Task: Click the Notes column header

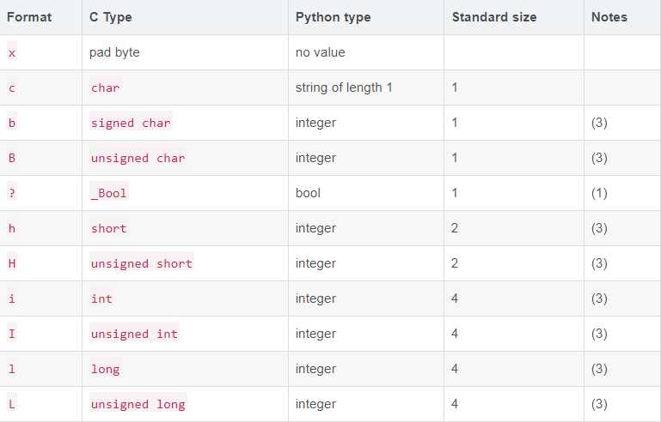Action: pyautogui.click(x=609, y=17)
